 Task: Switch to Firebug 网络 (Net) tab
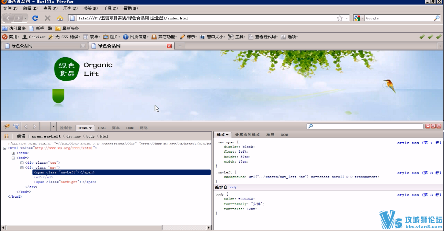[x=144, y=128]
